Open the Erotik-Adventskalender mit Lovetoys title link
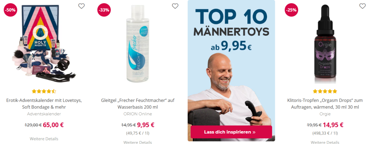This screenshot has width=367, height=144. [44, 104]
